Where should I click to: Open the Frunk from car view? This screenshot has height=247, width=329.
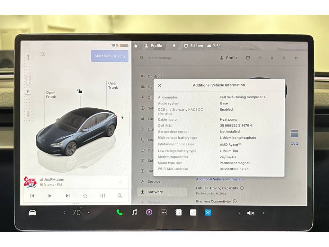coord(51,95)
